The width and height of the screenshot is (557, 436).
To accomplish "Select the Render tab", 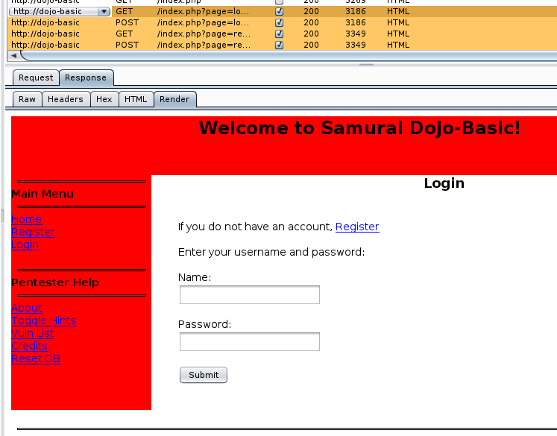I will tap(174, 99).
